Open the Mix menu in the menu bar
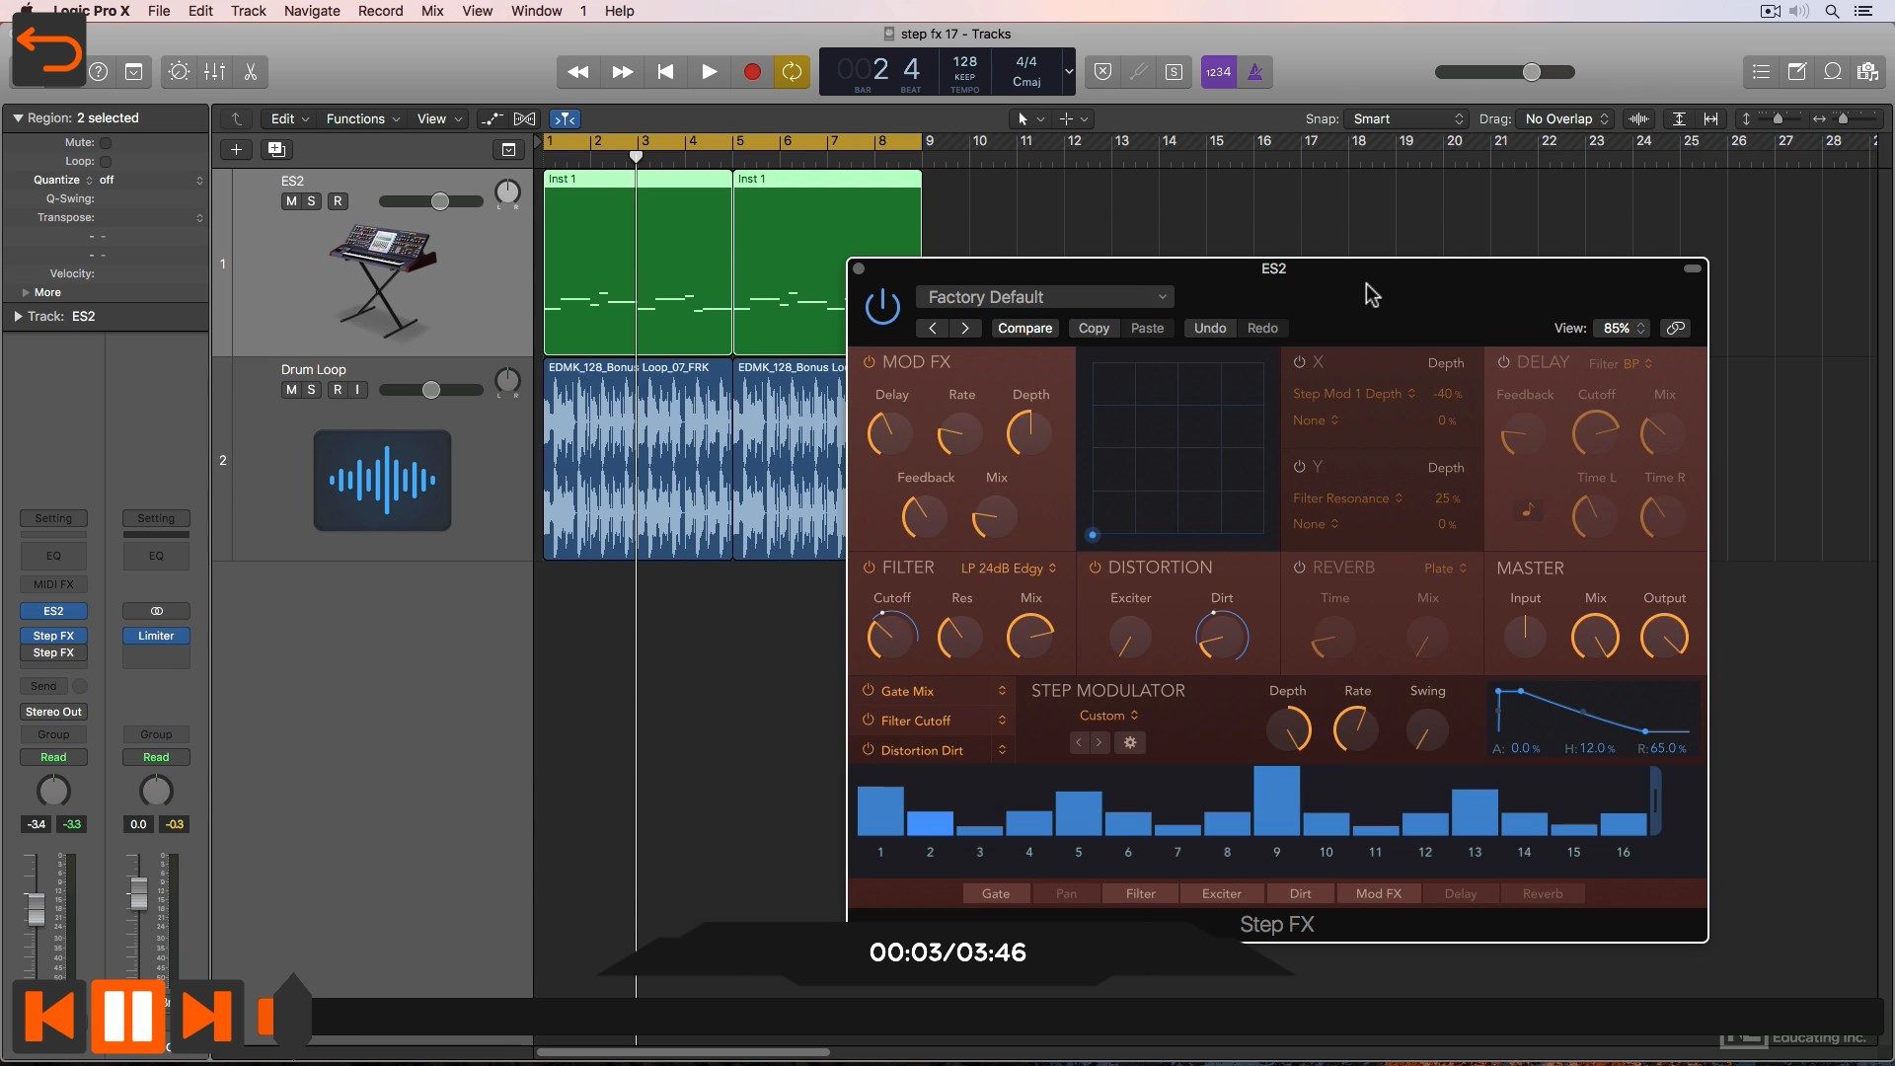 click(432, 11)
